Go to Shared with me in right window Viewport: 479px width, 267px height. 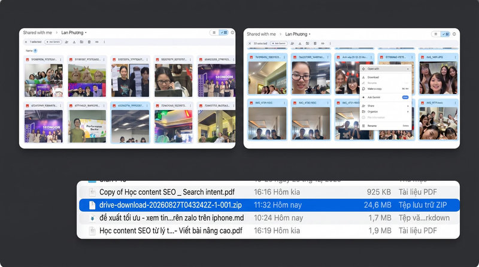[261, 34]
